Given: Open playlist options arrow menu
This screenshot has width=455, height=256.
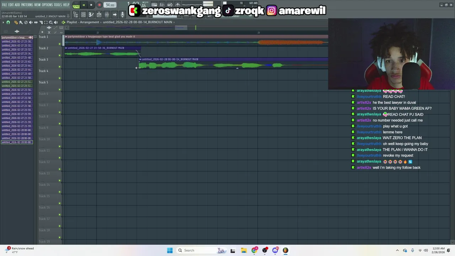Looking at the screenshot, I should [x=3, y=22].
